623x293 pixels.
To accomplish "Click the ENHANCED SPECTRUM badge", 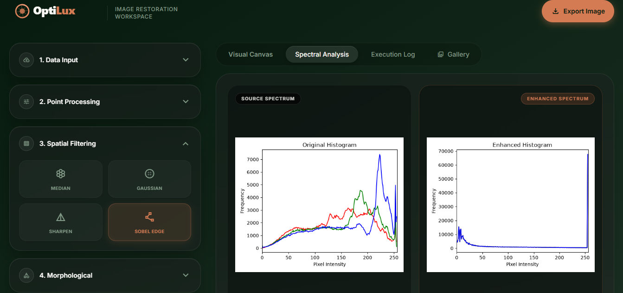I will coord(558,98).
